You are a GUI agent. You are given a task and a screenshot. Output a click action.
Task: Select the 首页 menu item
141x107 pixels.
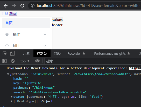coord(26,23)
